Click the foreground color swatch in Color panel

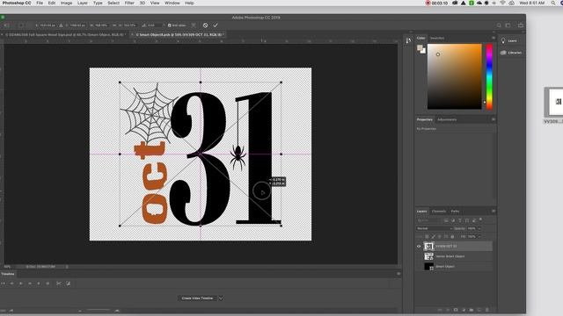coord(420,47)
